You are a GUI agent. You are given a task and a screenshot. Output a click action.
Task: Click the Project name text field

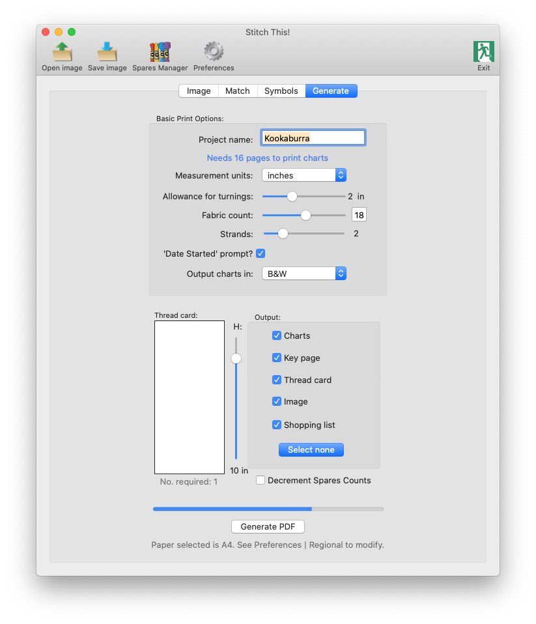coord(313,138)
